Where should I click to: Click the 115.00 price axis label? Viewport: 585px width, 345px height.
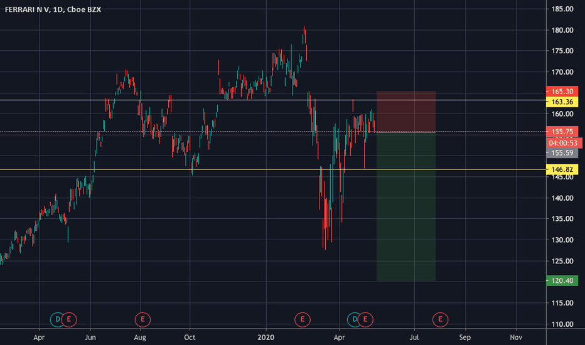point(562,303)
